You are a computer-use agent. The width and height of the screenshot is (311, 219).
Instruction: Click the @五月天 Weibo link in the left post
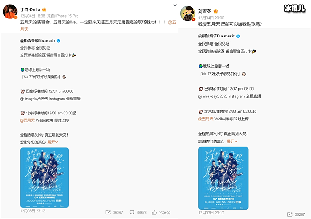pos(27,120)
